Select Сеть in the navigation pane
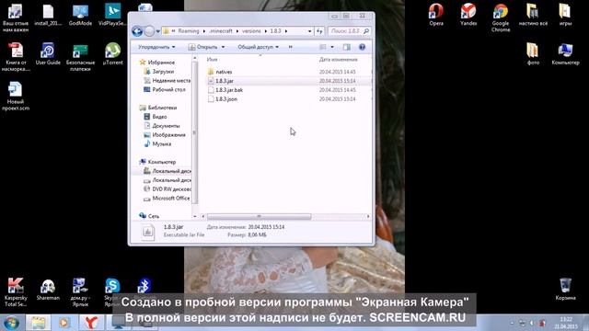 pos(154,216)
